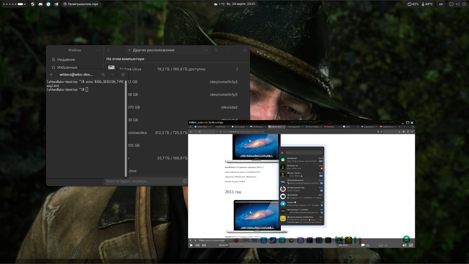The image size is (469, 264).
Task: Search in the terminal window
Action: point(103,74)
